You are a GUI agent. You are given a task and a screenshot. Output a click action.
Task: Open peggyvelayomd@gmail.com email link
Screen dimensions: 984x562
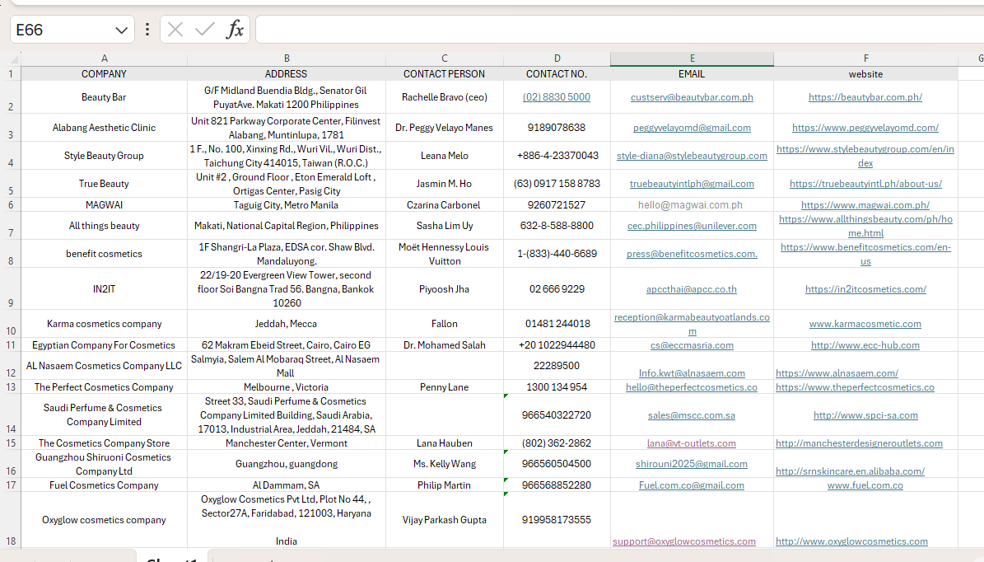click(692, 128)
